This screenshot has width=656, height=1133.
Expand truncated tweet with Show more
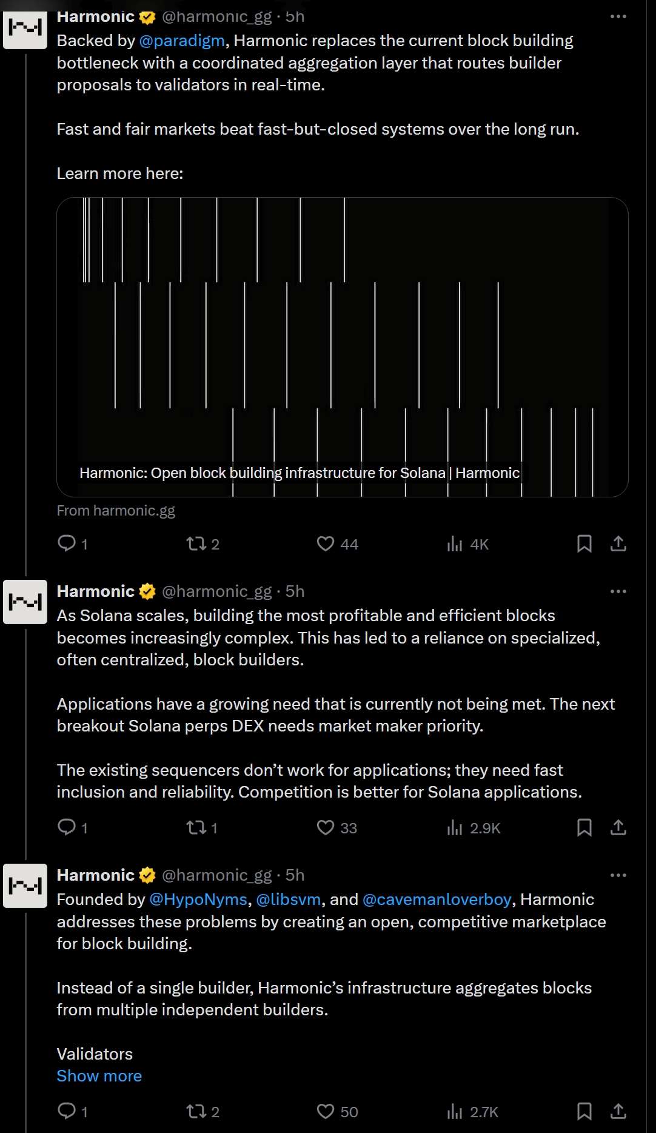(99, 1076)
